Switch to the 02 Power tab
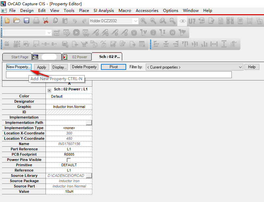The height and width of the screenshot is (202, 264). (x=77, y=57)
